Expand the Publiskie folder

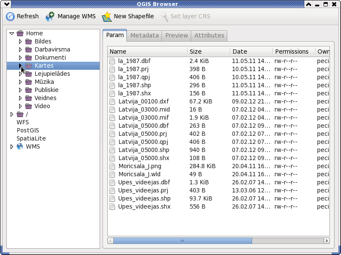click(20, 90)
